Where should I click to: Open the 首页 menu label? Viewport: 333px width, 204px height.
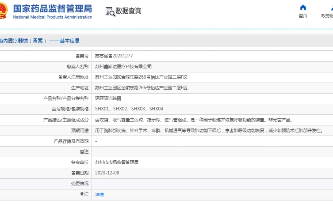click(303, 16)
